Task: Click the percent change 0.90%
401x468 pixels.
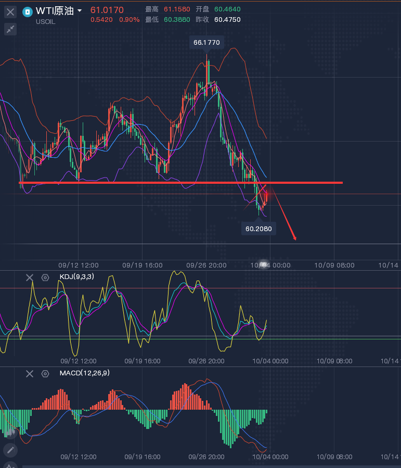Action: coord(130,20)
